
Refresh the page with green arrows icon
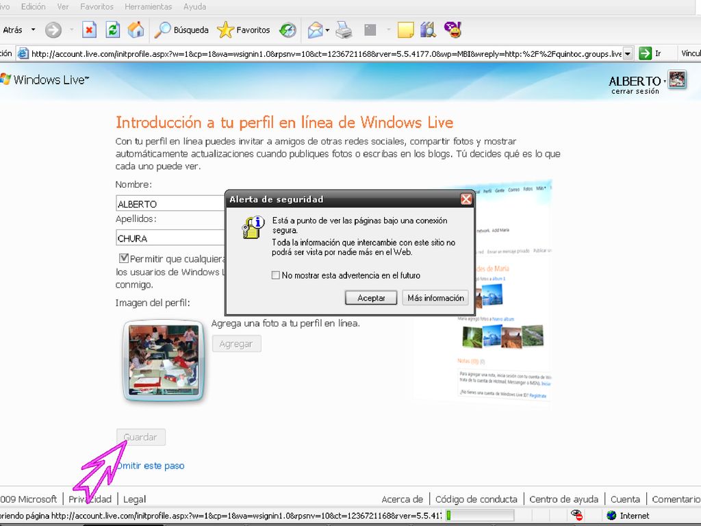coord(113,30)
